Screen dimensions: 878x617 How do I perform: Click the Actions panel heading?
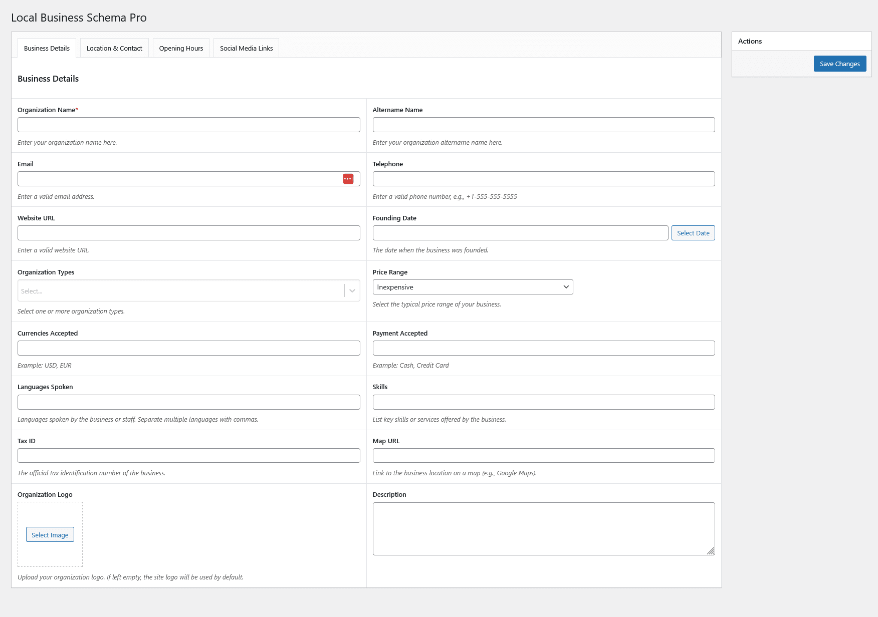(750, 41)
